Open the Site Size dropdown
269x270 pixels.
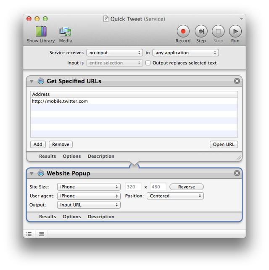[x=89, y=187]
